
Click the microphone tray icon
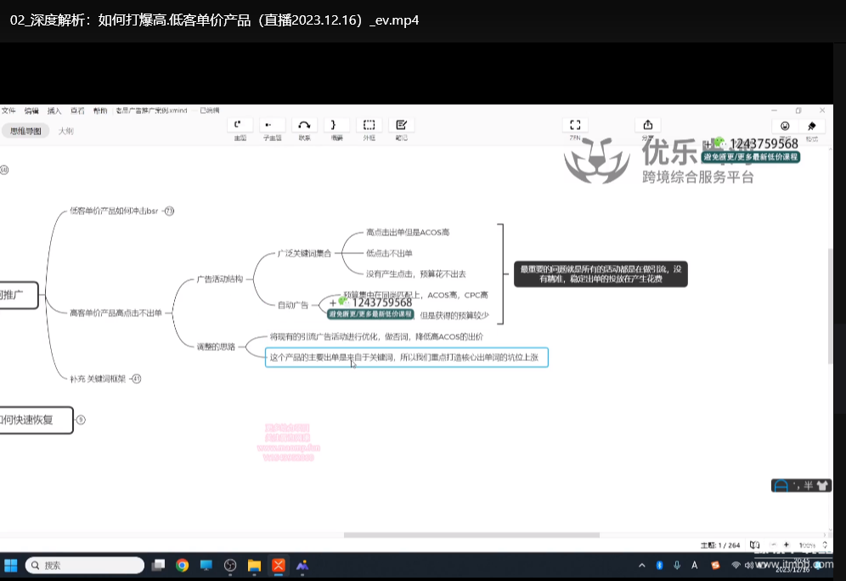pos(677,566)
